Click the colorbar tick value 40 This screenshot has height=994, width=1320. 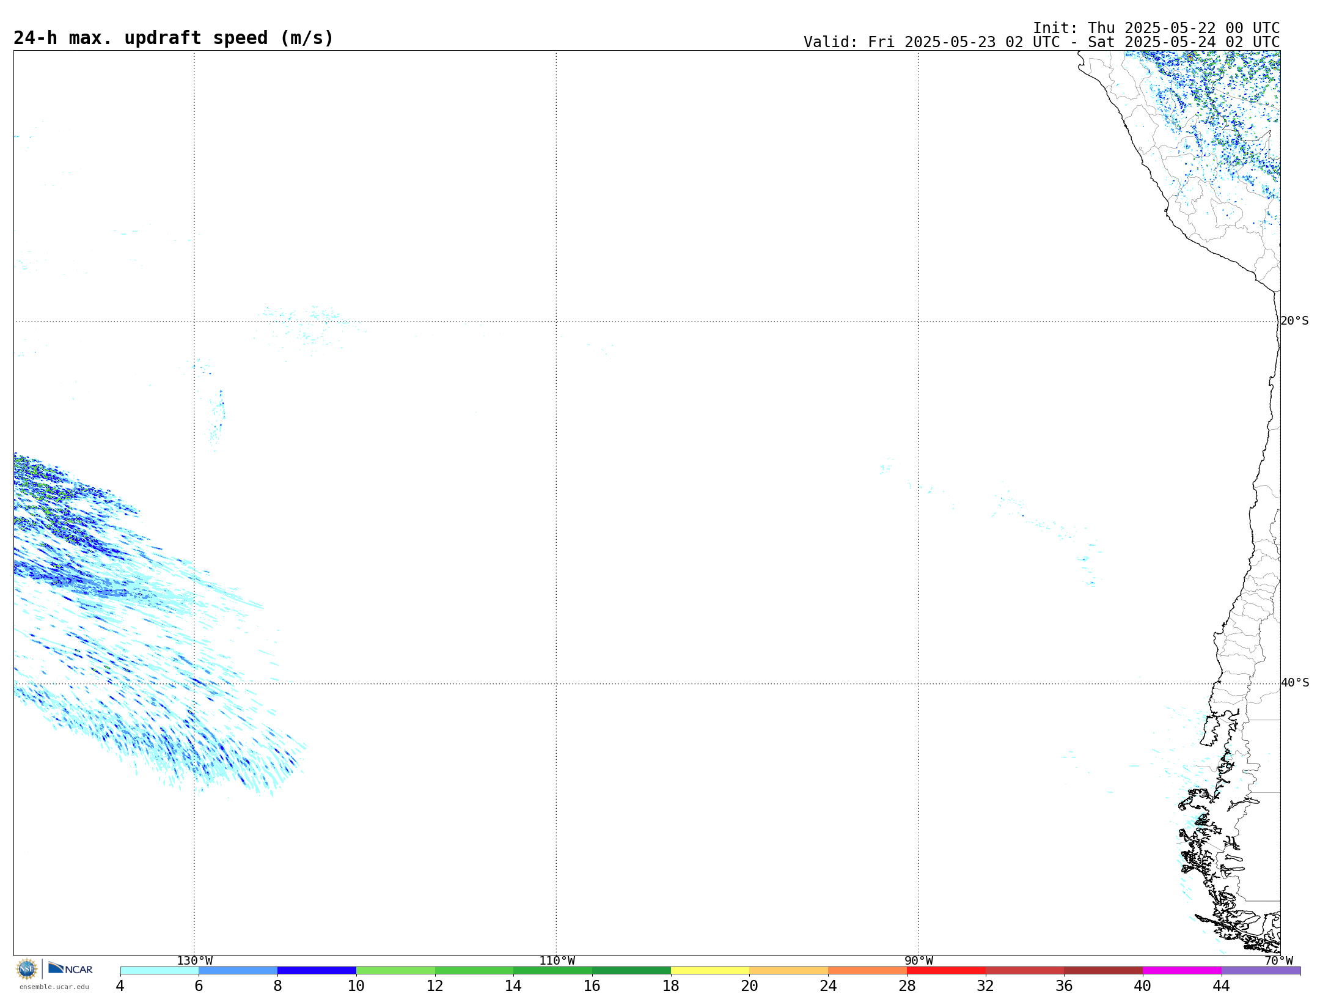pos(1143,986)
